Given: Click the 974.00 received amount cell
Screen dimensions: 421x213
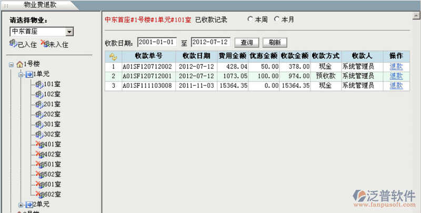Looking at the screenshot, I should (x=295, y=76).
